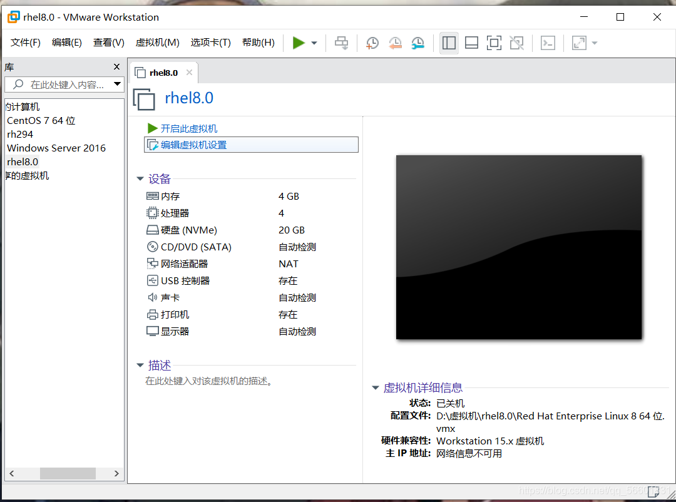Click the library horizontal scrollbar thumb
This screenshot has width=676, height=502.
(x=68, y=474)
